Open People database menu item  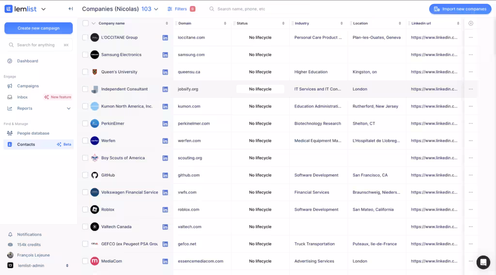point(33,133)
